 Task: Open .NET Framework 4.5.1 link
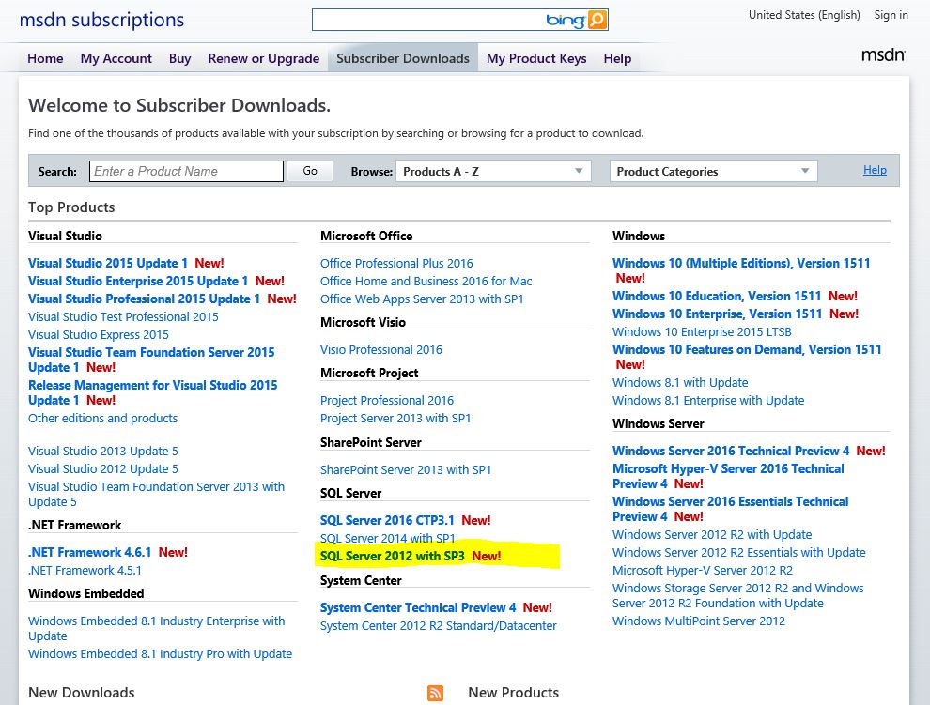(85, 571)
